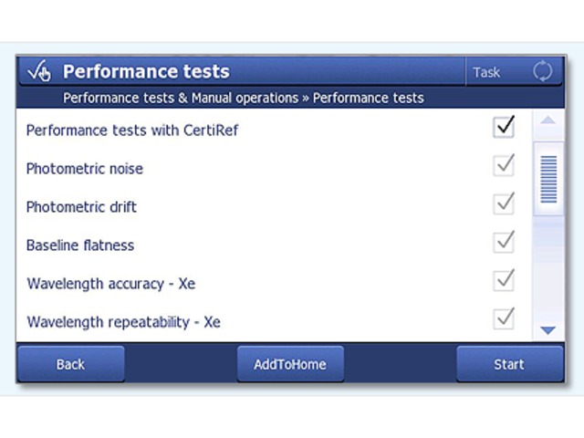This screenshot has height=438, width=584.
Task: Toggle the Baseline flatness checkbox
Action: pyautogui.click(x=504, y=243)
